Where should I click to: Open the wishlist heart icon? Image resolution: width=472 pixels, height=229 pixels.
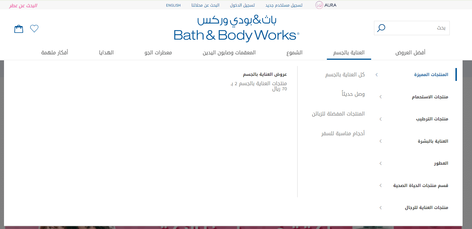[34, 29]
